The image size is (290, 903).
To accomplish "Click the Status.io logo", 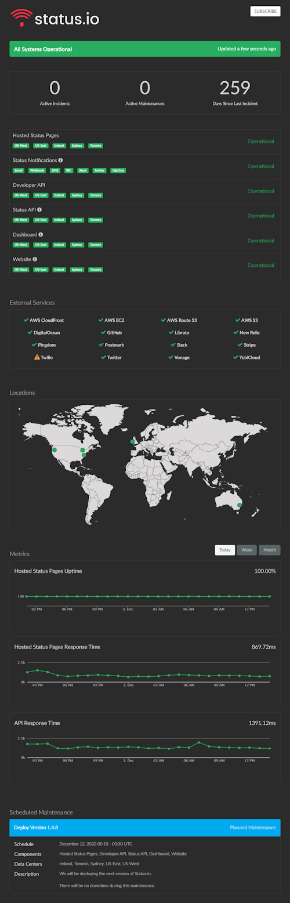I will coord(55,19).
